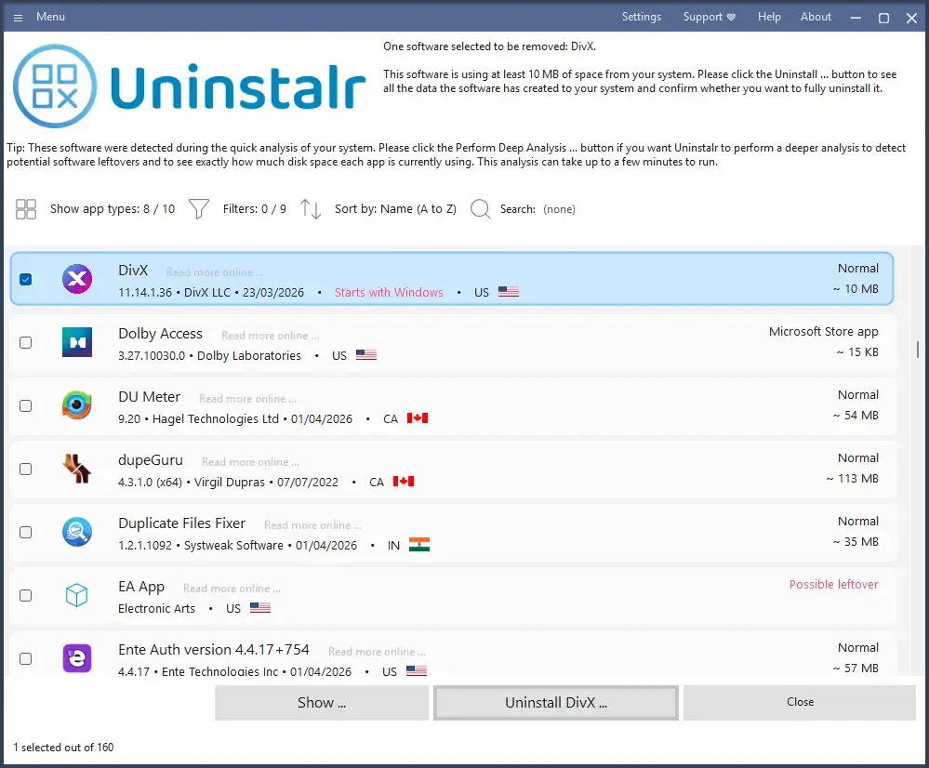The height and width of the screenshot is (768, 929).
Task: Click the Search magnifier icon
Action: pyautogui.click(x=480, y=208)
